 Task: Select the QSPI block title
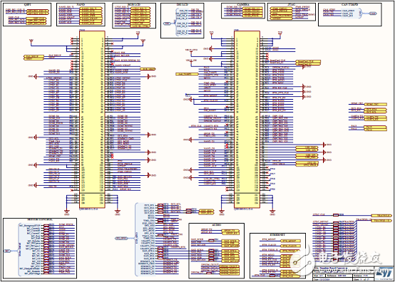pyautogui.click(x=28, y=5)
